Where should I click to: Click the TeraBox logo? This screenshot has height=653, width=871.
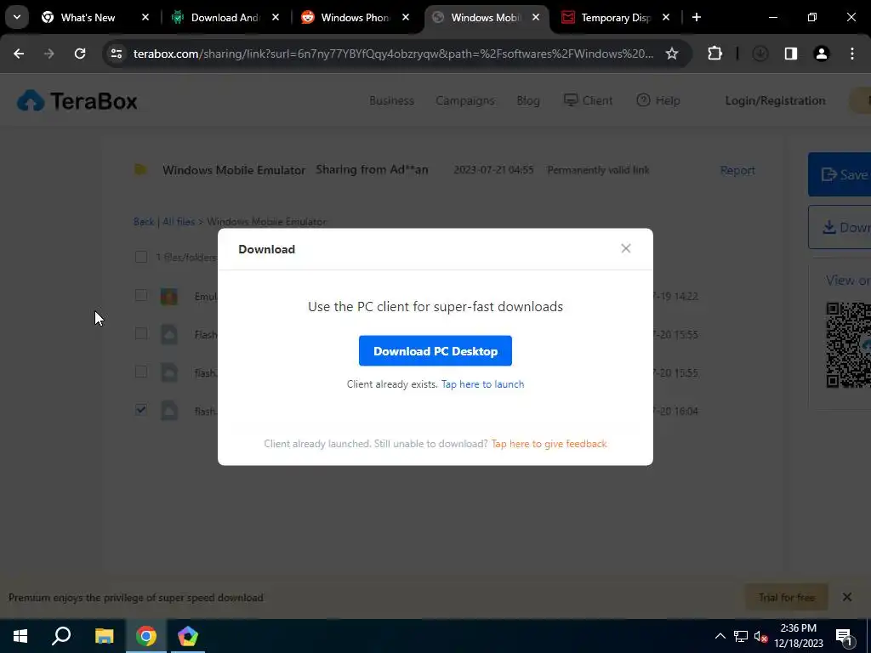pyautogui.click(x=77, y=101)
